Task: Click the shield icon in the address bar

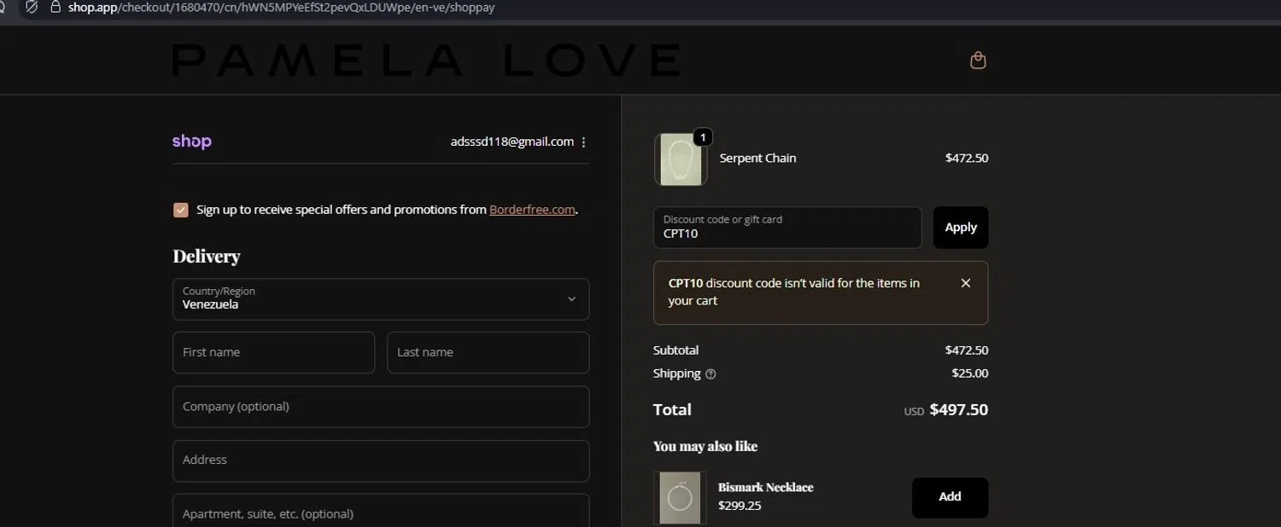Action: [x=32, y=8]
